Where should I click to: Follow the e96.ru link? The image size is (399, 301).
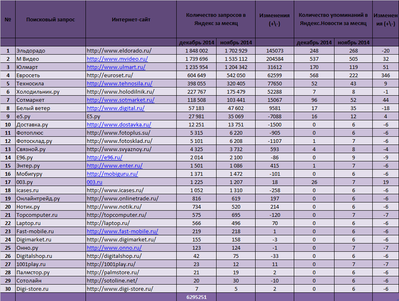(x=104, y=158)
